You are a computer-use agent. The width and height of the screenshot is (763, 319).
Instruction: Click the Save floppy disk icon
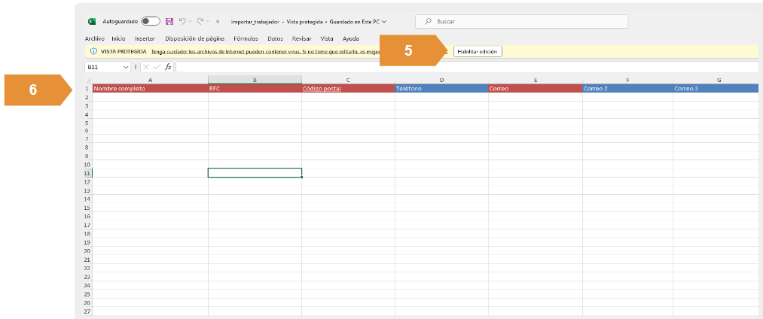point(169,22)
